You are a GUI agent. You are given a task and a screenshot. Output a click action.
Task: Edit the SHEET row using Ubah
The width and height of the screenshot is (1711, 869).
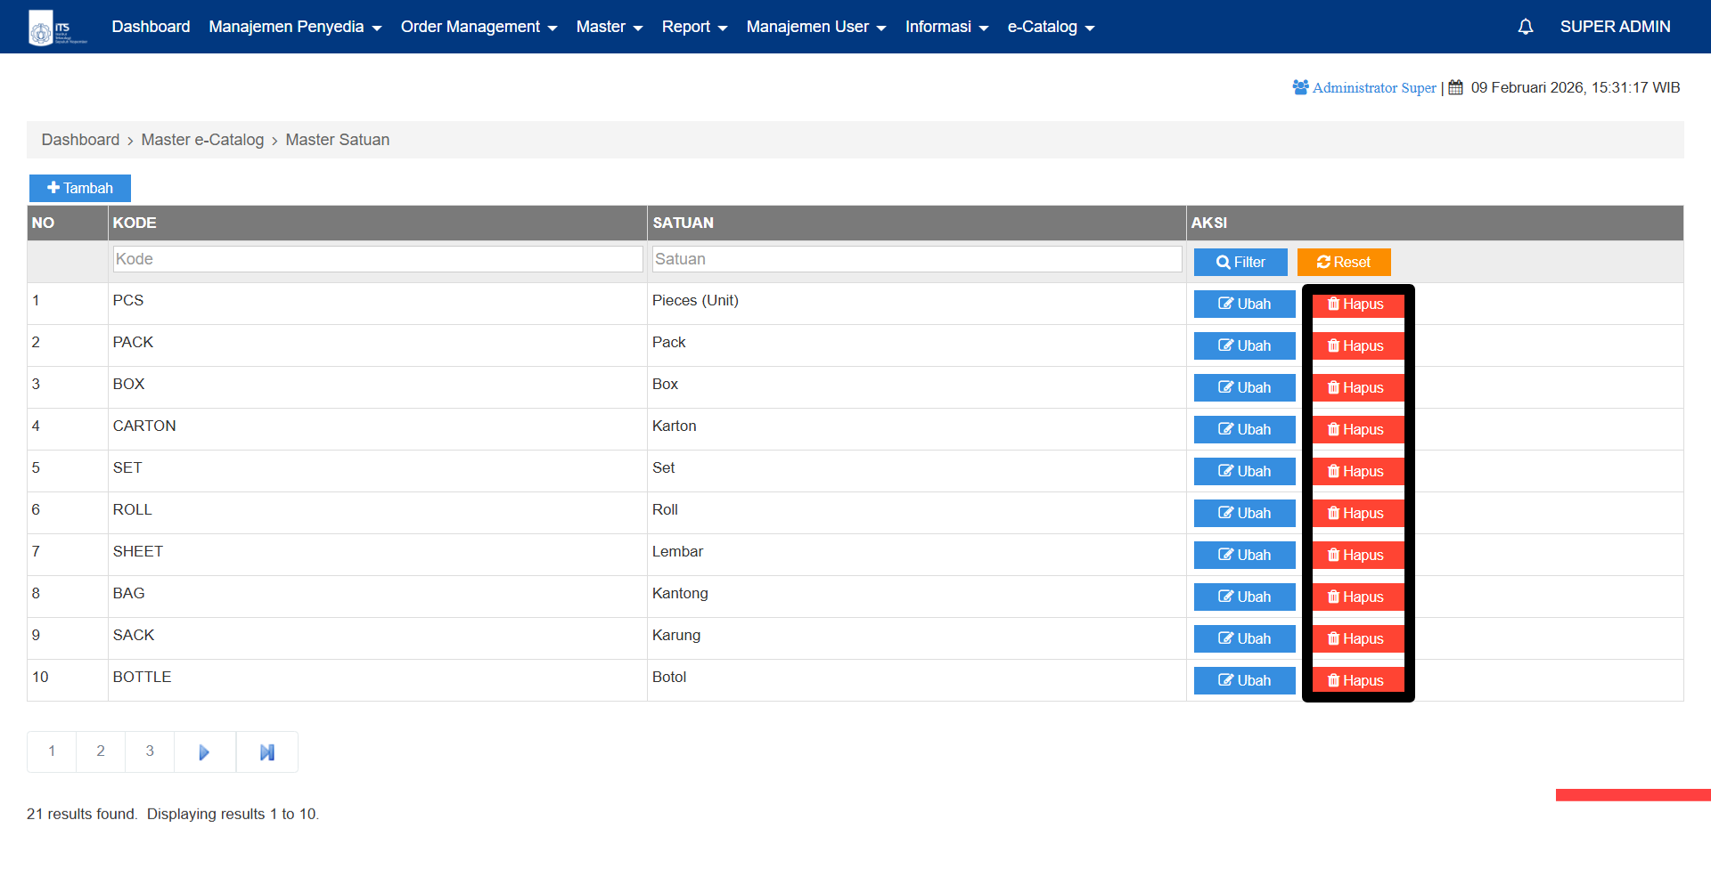tap(1244, 556)
